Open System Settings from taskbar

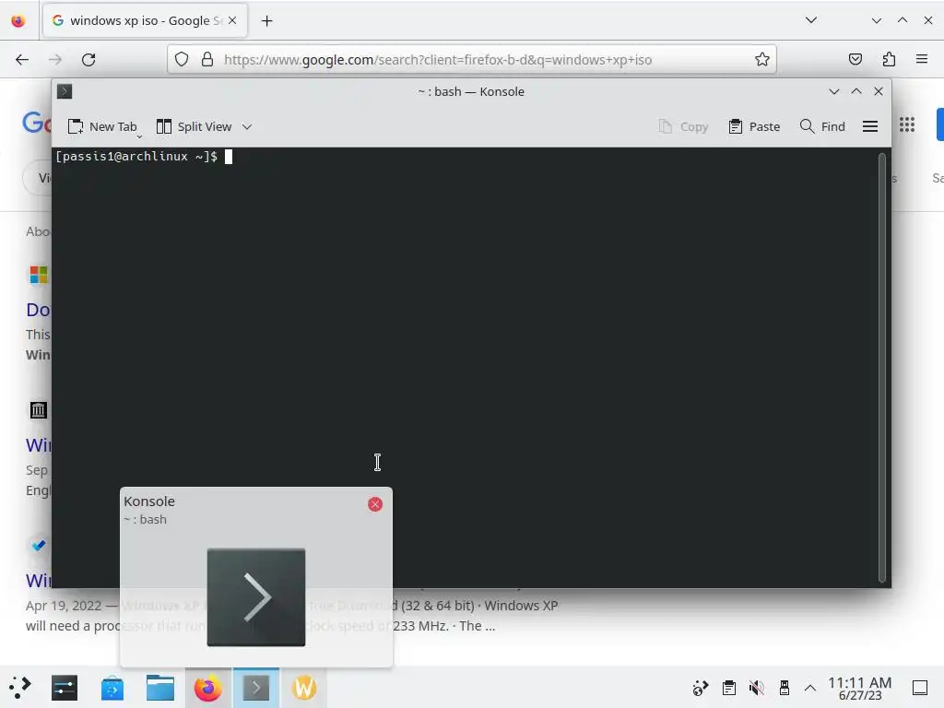[65, 688]
